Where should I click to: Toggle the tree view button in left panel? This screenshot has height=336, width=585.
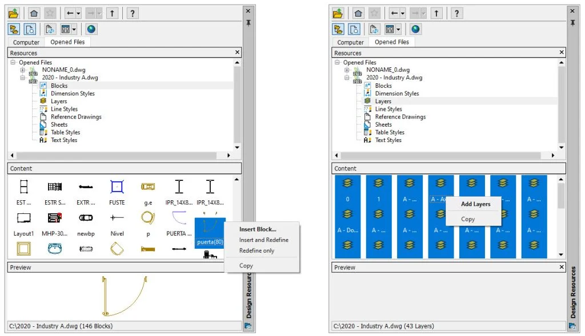[14, 29]
